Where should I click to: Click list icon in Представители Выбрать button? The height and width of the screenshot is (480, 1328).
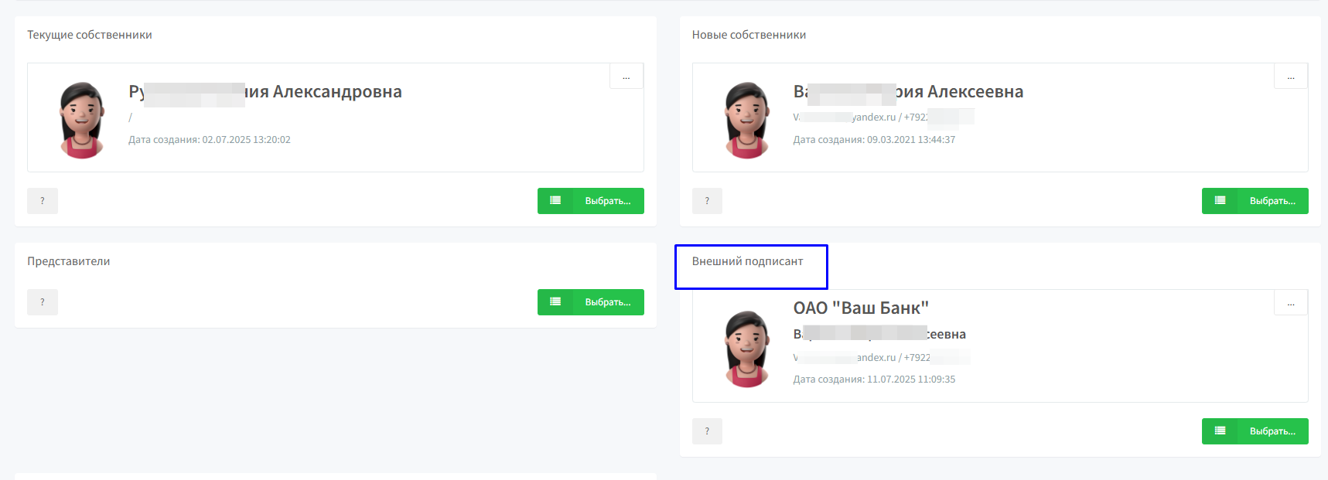pyautogui.click(x=555, y=302)
